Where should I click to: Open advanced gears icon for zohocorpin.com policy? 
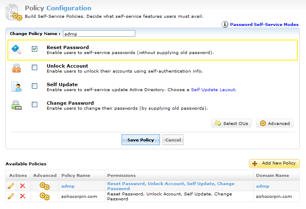(x=45, y=196)
